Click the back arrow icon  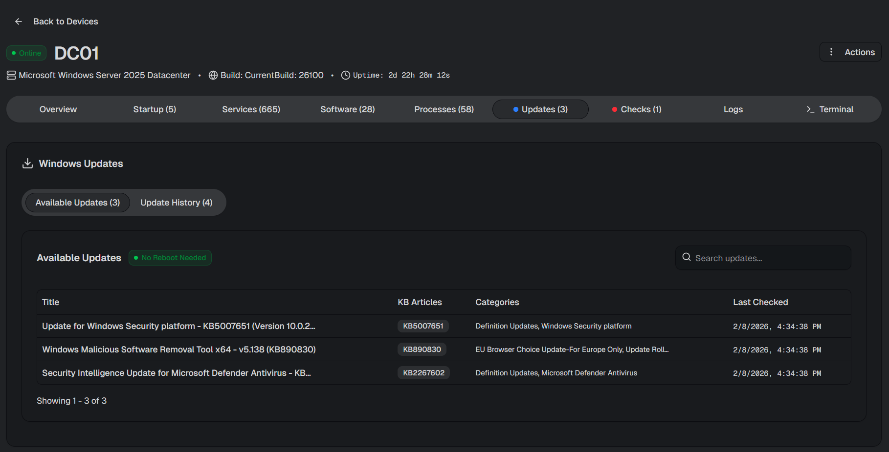coord(19,21)
